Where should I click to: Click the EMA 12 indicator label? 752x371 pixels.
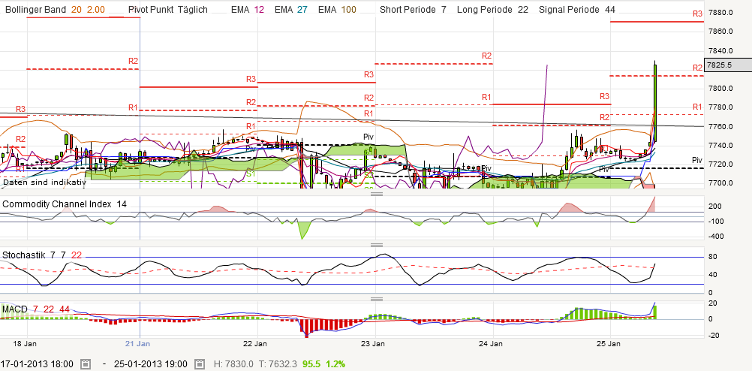tap(246, 10)
